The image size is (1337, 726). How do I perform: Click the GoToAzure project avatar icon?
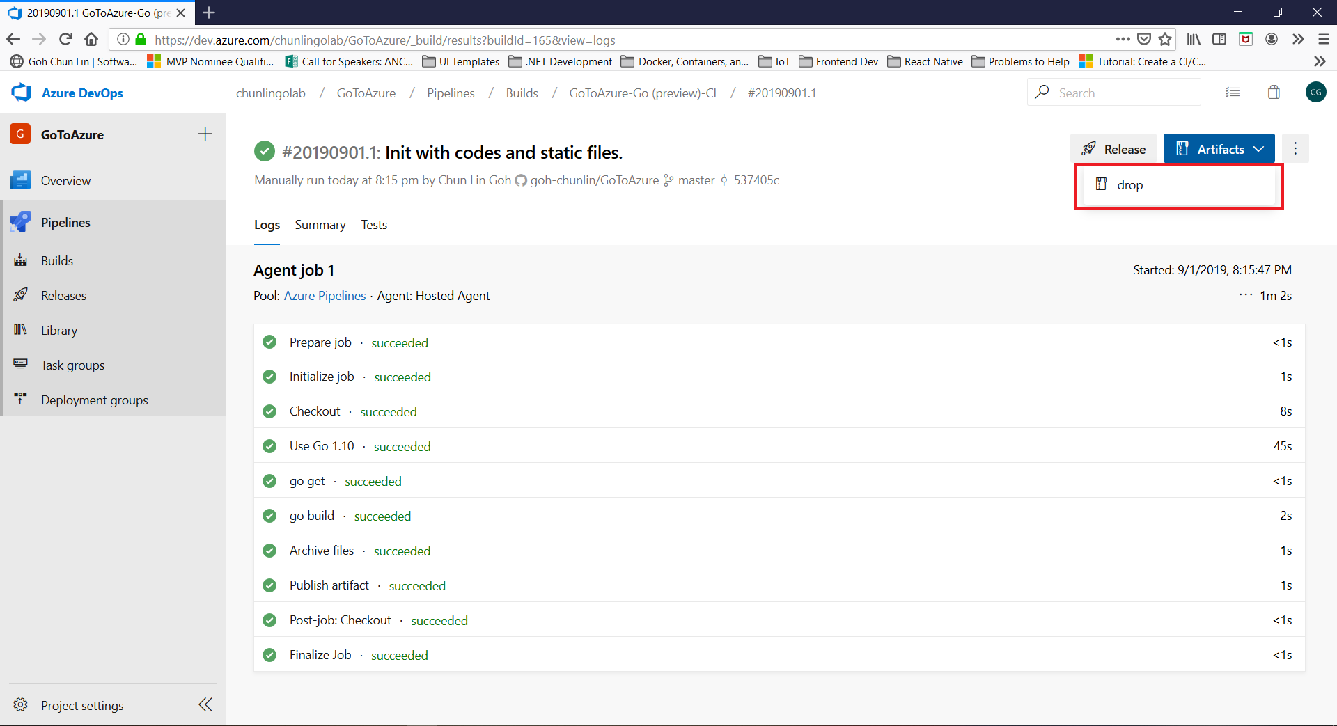click(x=20, y=134)
